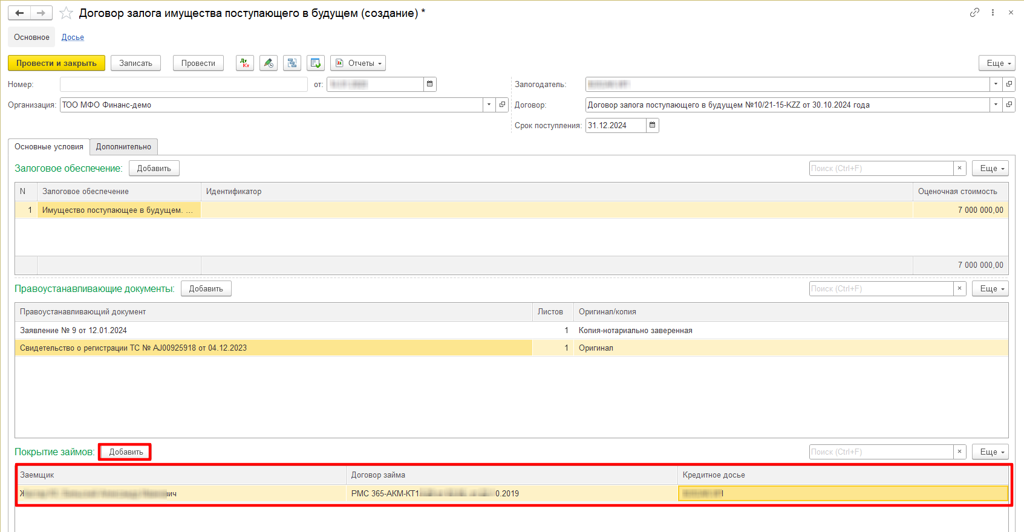Open the Досье link
The height and width of the screenshot is (532, 1024).
pos(73,37)
